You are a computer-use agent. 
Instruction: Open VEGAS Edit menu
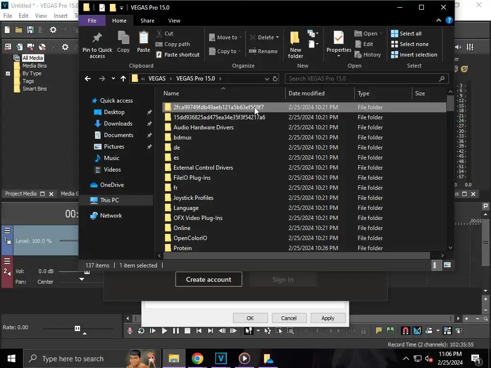pos(23,16)
